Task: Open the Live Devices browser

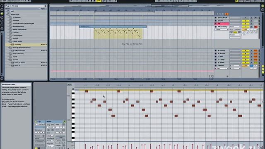Action: [2, 10]
